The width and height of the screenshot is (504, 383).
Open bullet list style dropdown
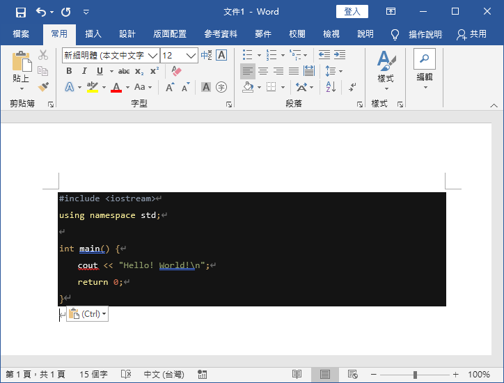pyautogui.click(x=259, y=55)
